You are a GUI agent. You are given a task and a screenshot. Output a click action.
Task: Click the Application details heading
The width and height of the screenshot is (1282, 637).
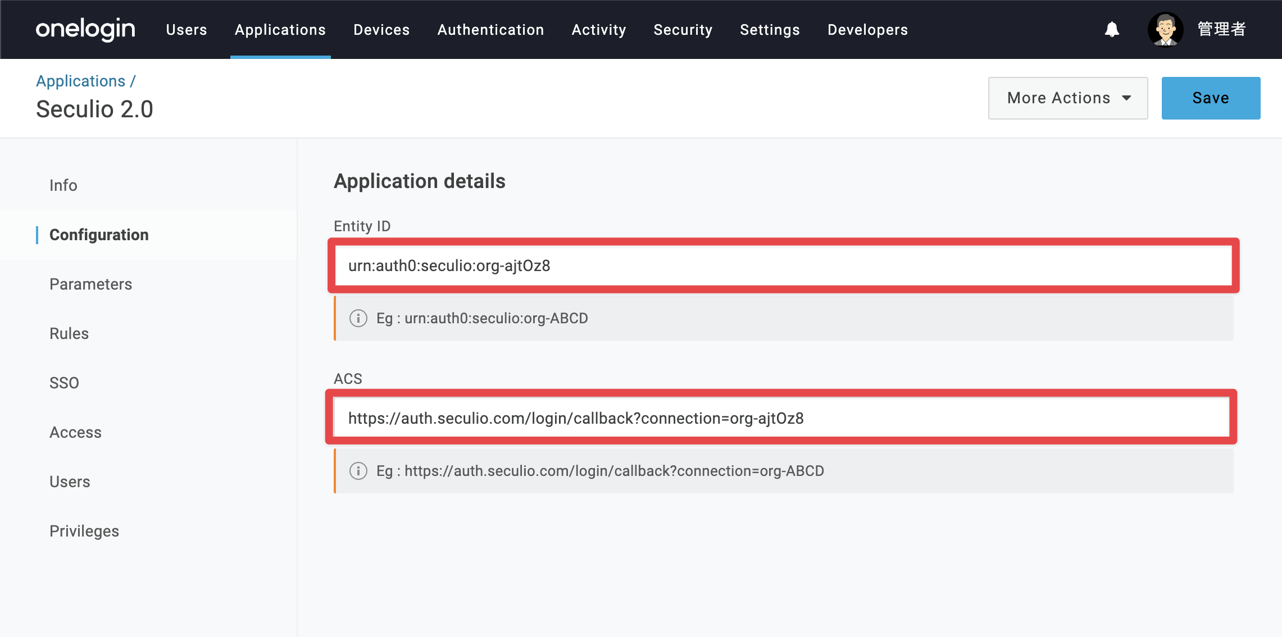420,181
